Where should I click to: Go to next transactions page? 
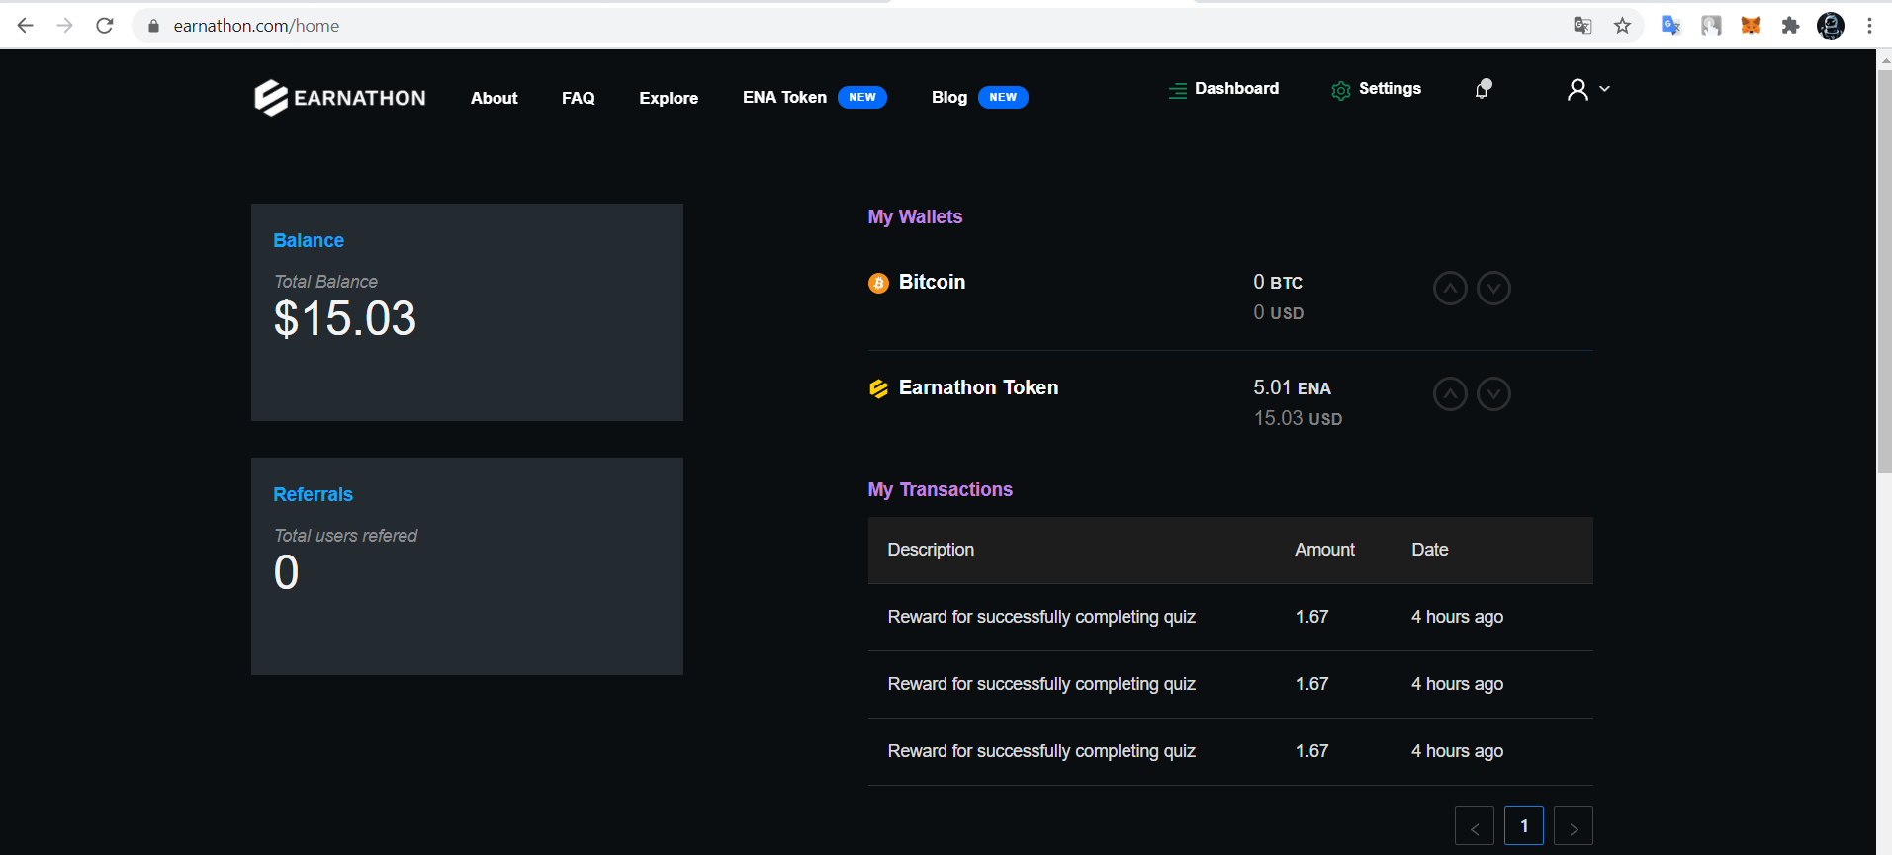1573,826
